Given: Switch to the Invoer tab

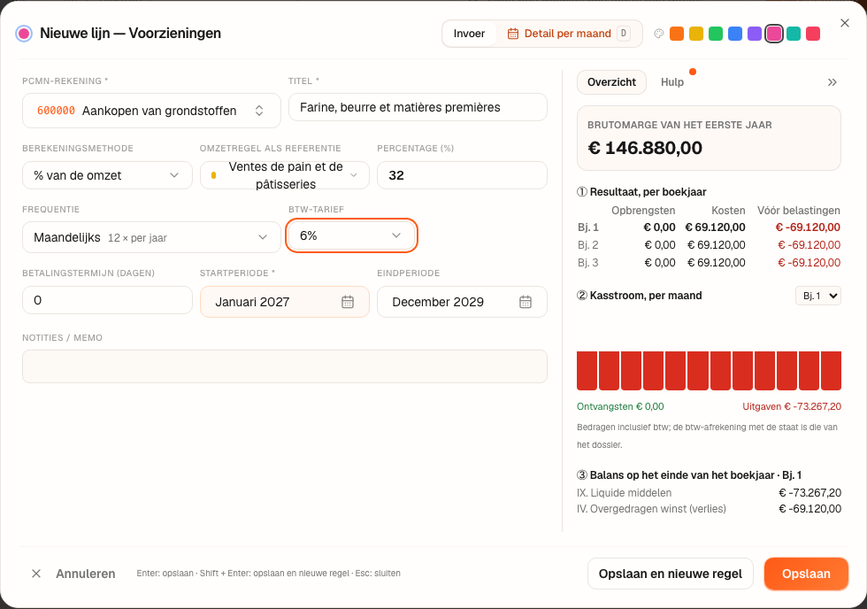Looking at the screenshot, I should (x=469, y=34).
